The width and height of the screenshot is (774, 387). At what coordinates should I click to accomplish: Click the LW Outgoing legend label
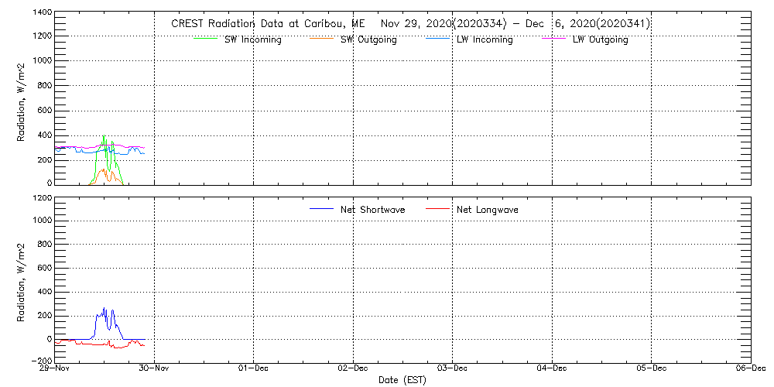600,39
